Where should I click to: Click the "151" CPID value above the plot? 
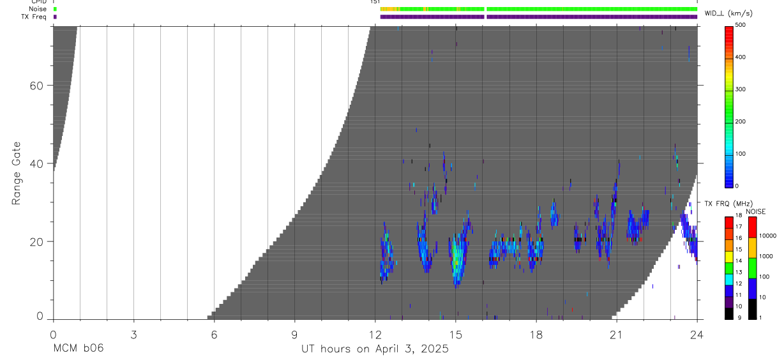(x=375, y=2)
